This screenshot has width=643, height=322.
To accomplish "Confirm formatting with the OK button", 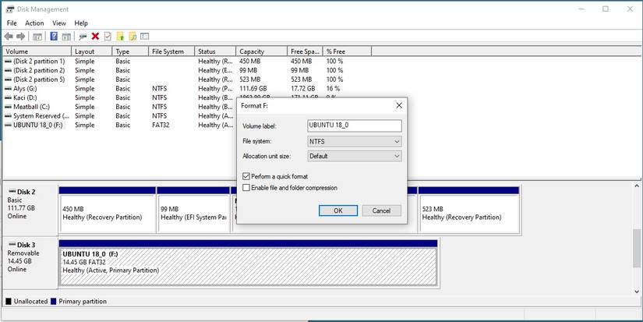I will 338,211.
